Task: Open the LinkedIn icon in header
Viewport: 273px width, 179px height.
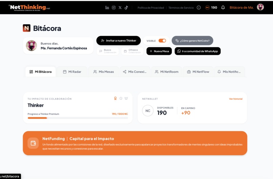Action: [107, 7]
